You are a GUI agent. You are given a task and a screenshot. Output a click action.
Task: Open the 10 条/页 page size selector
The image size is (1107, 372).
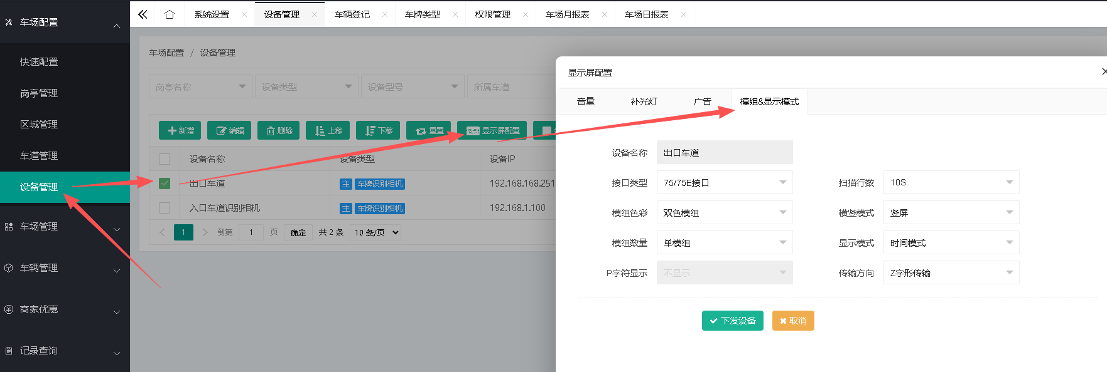tap(376, 232)
